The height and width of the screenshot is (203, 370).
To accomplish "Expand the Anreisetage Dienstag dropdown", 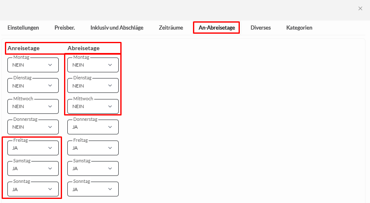I will pyautogui.click(x=33, y=86).
